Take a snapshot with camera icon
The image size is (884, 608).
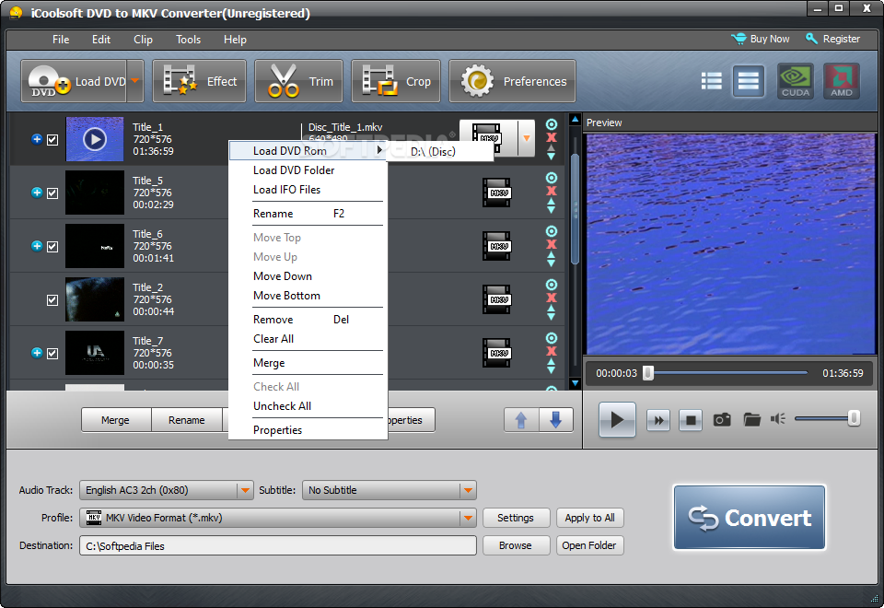click(x=722, y=420)
